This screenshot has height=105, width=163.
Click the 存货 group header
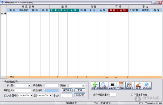(118, 7)
